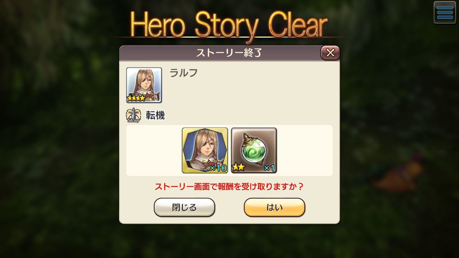Tap the ラルフ character portrait
Screen dimensions: 459x258
coord(144,85)
